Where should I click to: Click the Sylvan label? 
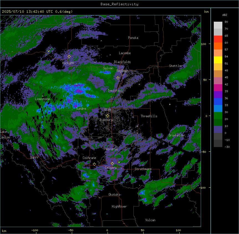(108, 68)
